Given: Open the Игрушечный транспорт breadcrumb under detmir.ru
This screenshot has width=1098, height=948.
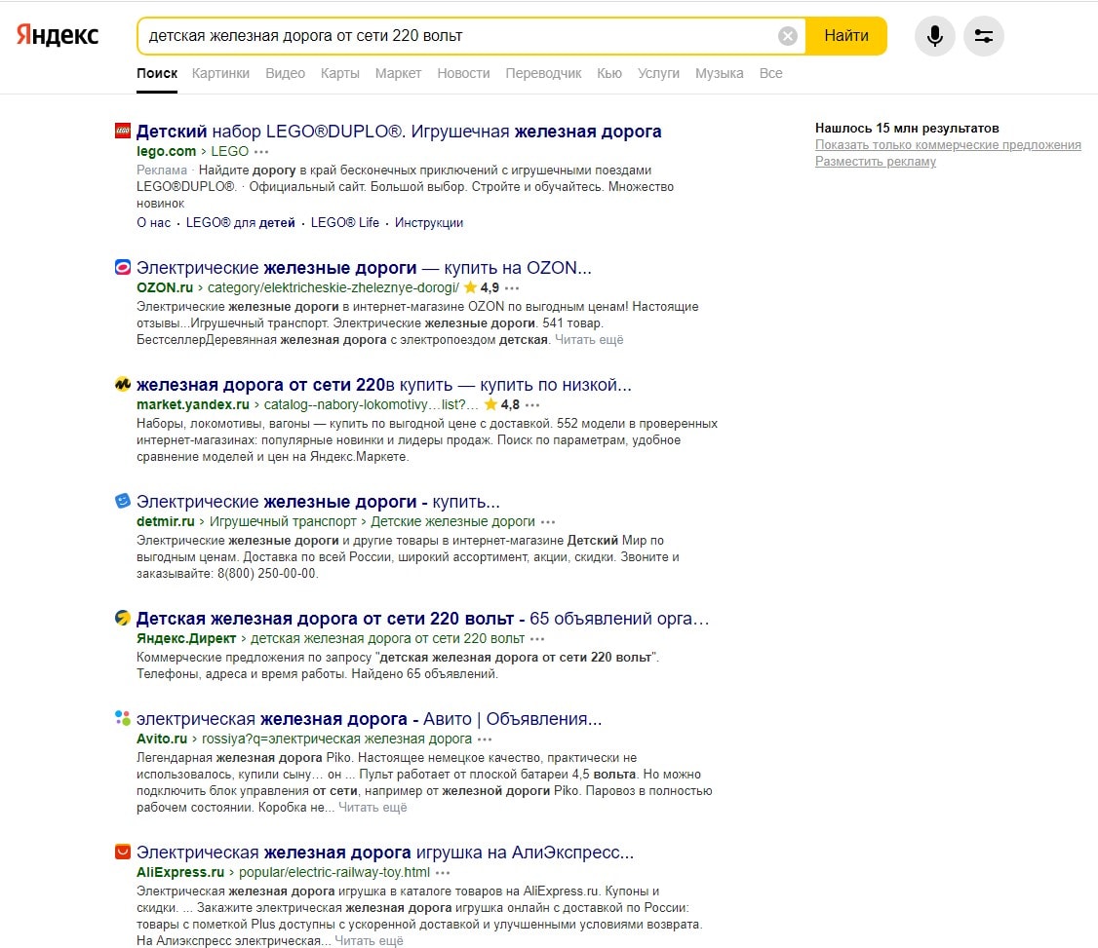Looking at the screenshot, I should point(283,521).
